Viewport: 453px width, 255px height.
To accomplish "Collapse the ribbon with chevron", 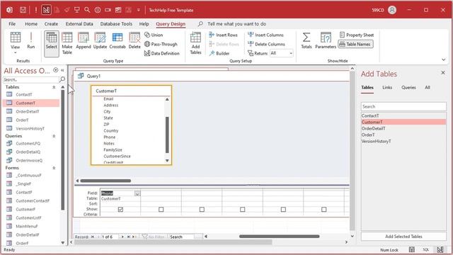I will point(444,59).
